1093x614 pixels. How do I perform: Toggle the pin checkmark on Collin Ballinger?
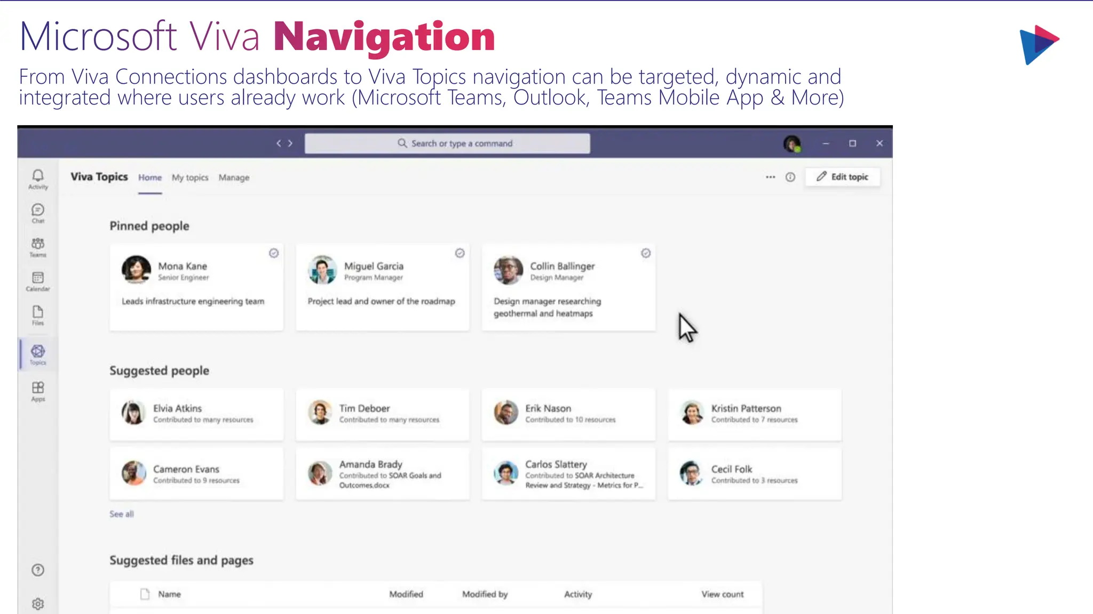pyautogui.click(x=646, y=253)
